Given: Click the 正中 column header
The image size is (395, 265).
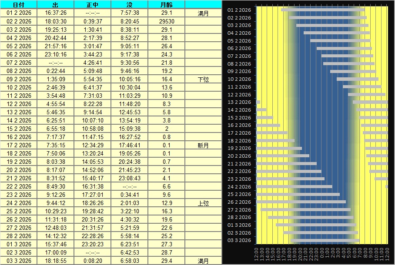Looking at the screenshot, I should pyautogui.click(x=92, y=5).
